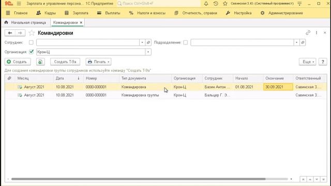331x186 pixels.
Task: Expand the Подразделение dropdown list
Action: pyautogui.click(x=296, y=42)
